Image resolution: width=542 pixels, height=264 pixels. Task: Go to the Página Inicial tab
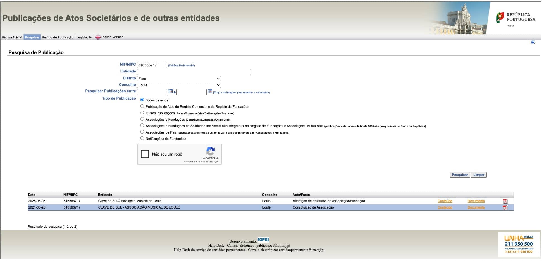click(12, 37)
